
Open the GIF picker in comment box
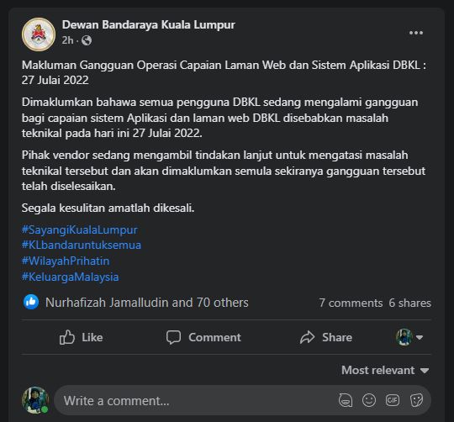(393, 400)
